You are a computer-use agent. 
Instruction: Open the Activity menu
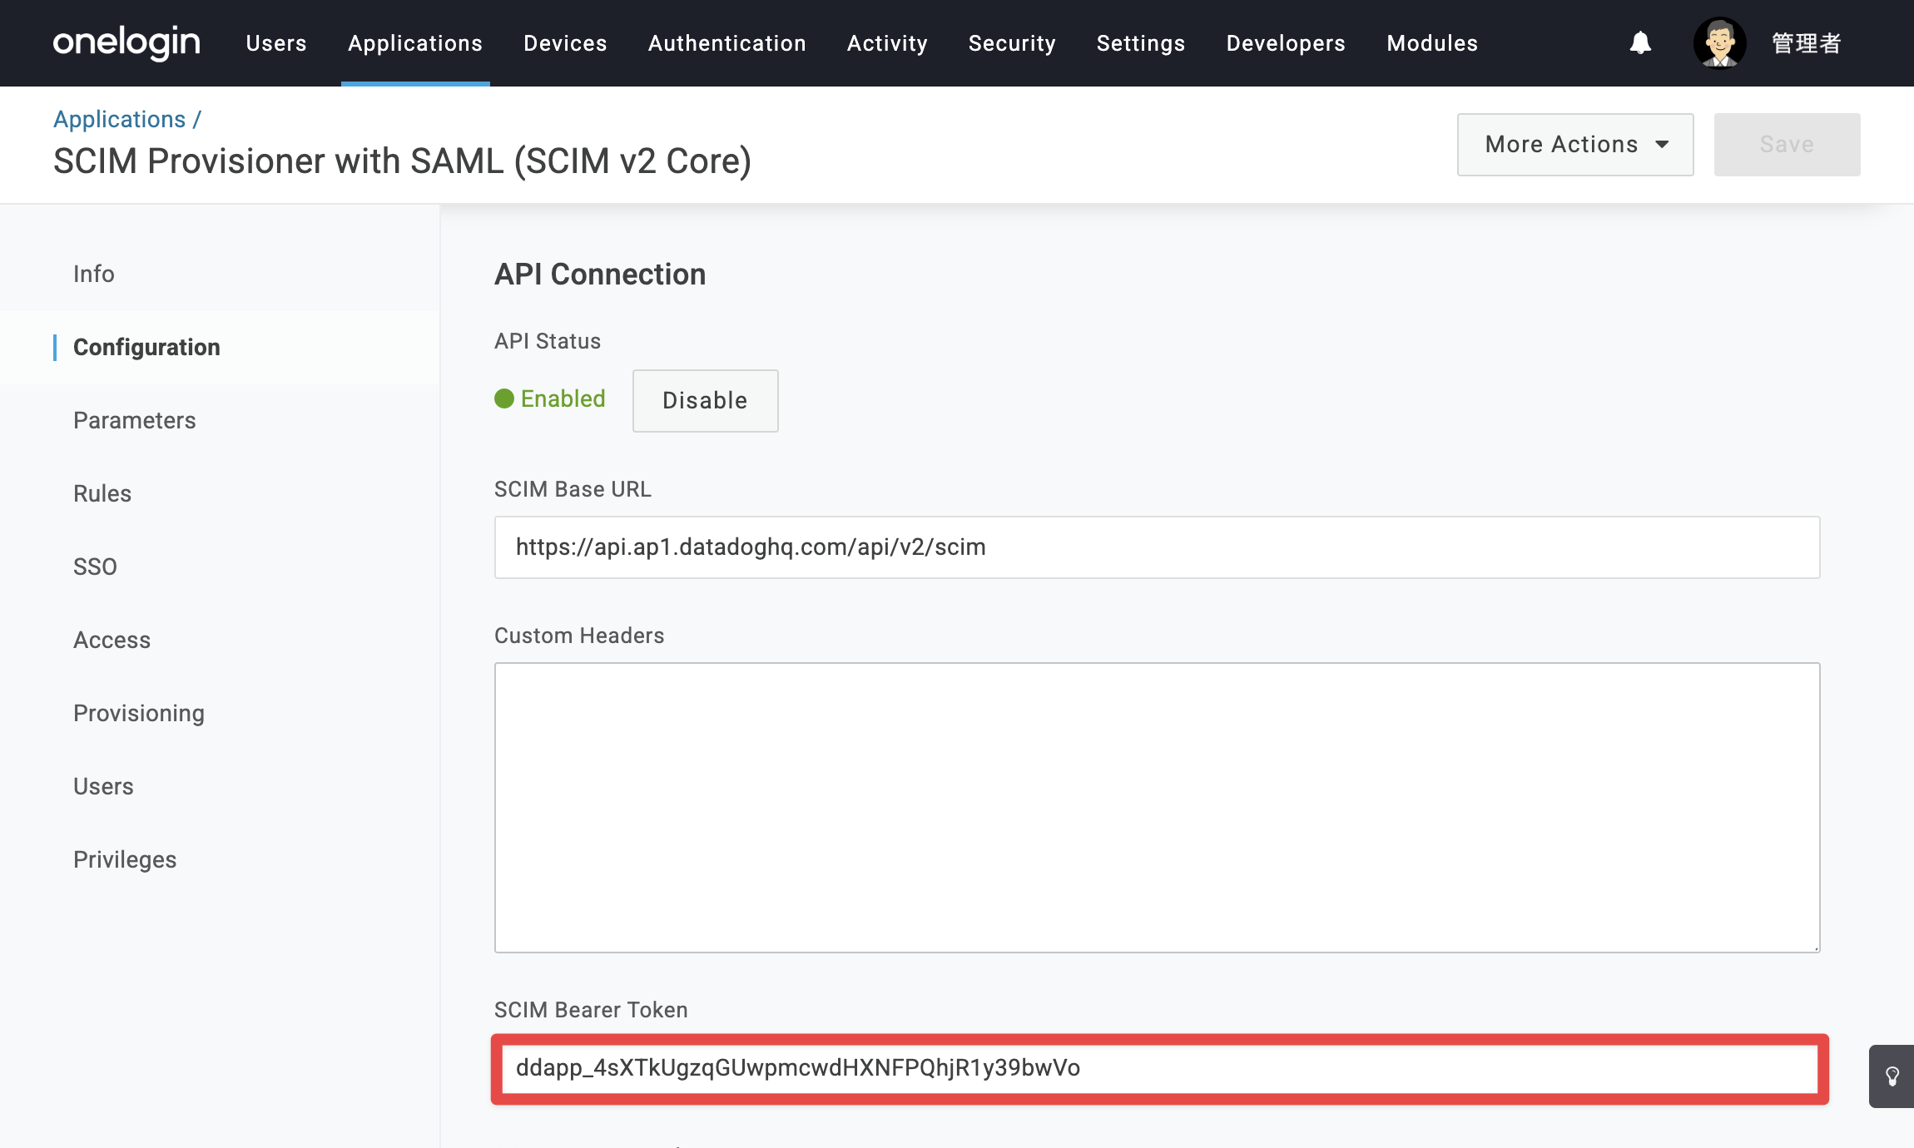point(887,43)
